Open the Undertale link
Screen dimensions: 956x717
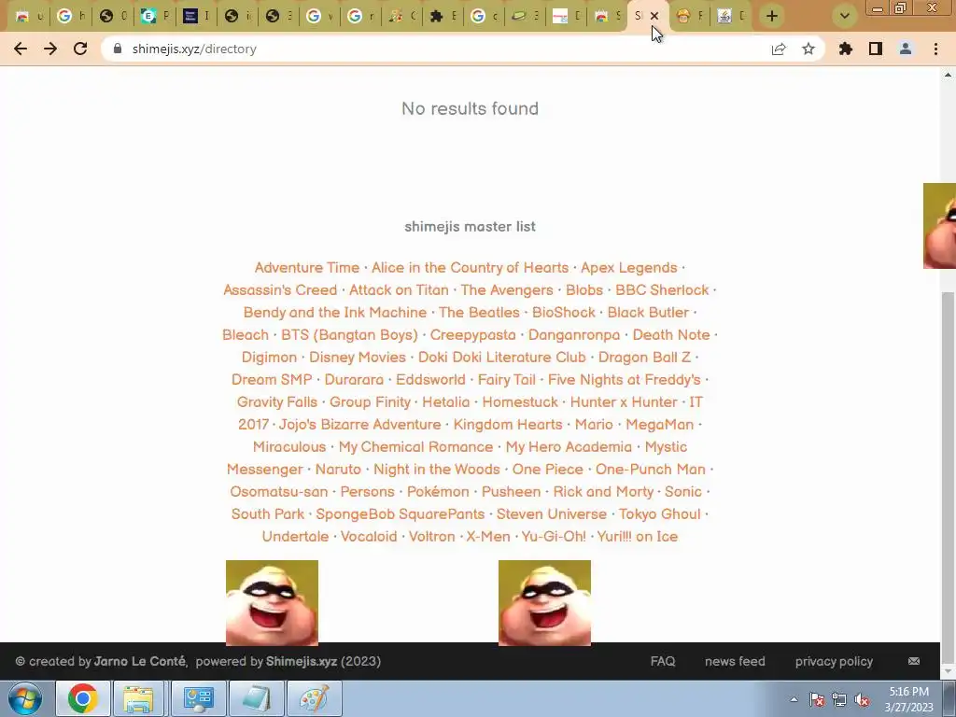pos(295,537)
